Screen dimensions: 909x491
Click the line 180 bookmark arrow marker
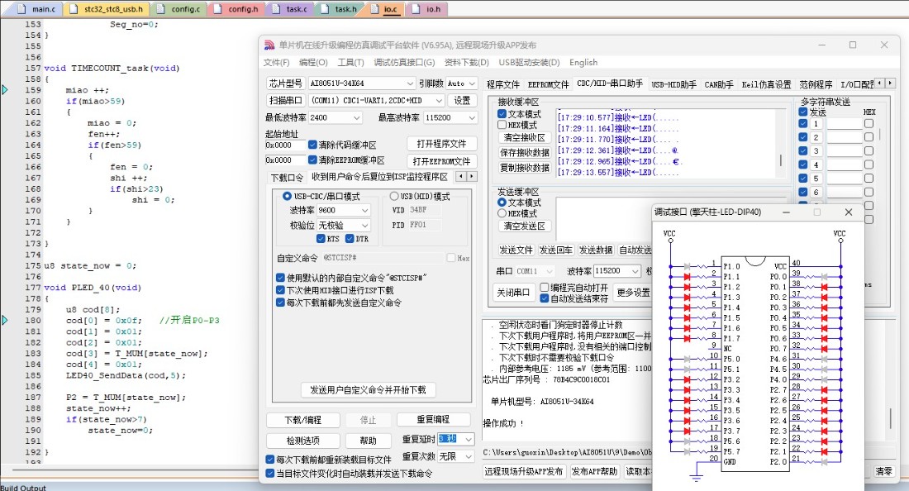click(5, 320)
